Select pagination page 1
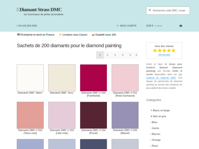Image resolution: width=199 pixels, height=149 pixels. pos(100,55)
